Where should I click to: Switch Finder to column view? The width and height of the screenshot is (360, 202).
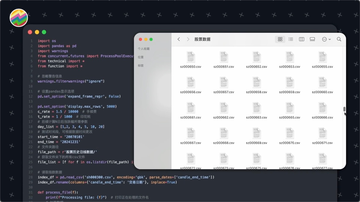[x=302, y=39]
